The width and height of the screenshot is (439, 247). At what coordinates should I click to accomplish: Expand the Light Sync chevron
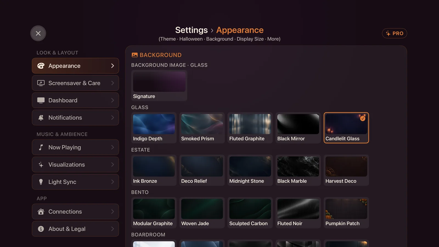tap(112, 182)
